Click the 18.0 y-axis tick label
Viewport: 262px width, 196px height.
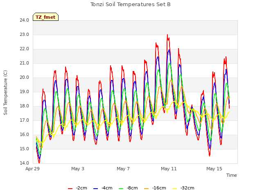[x=25, y=106]
